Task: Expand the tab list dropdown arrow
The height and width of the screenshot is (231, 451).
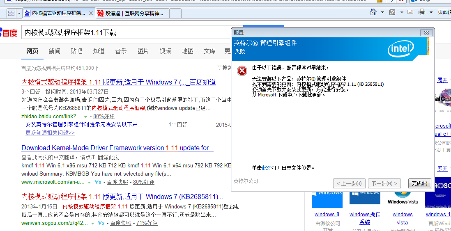Action: point(19,13)
